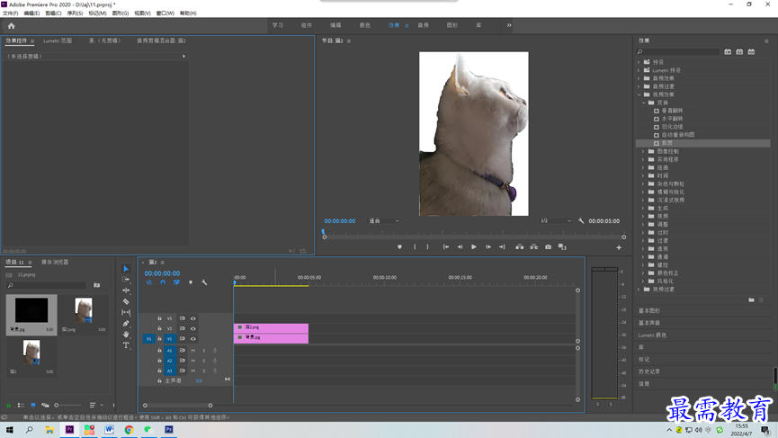
Task: Toggle V1 source patching button
Action: [148, 339]
